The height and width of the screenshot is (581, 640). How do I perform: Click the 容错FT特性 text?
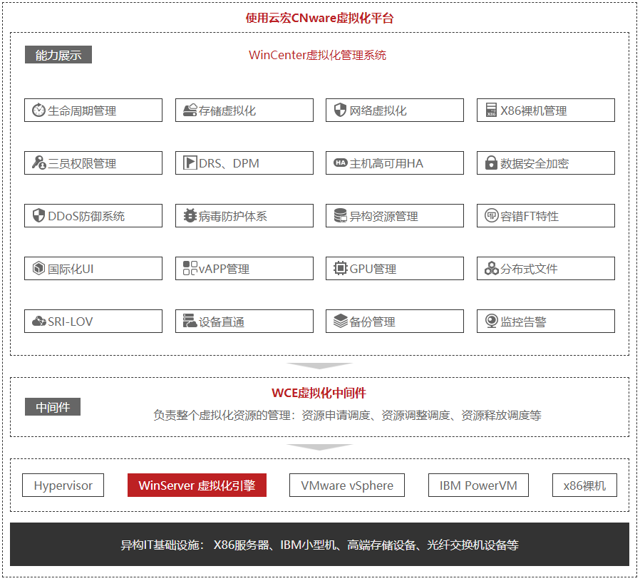coord(530,216)
